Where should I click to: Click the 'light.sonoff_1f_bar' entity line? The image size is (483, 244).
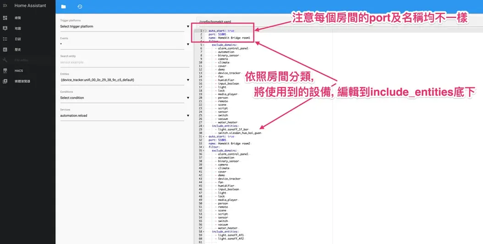coord(233,130)
